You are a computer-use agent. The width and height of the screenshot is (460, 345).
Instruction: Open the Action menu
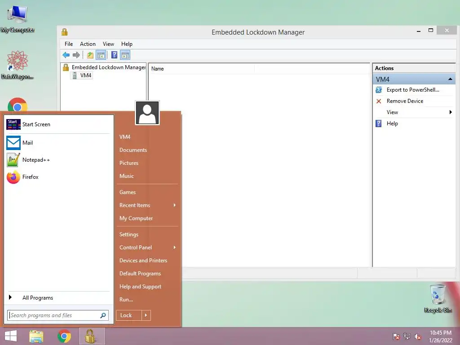88,44
